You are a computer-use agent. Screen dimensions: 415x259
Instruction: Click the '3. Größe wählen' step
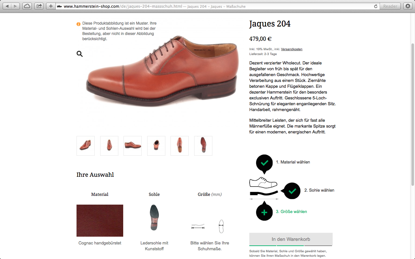click(x=291, y=211)
